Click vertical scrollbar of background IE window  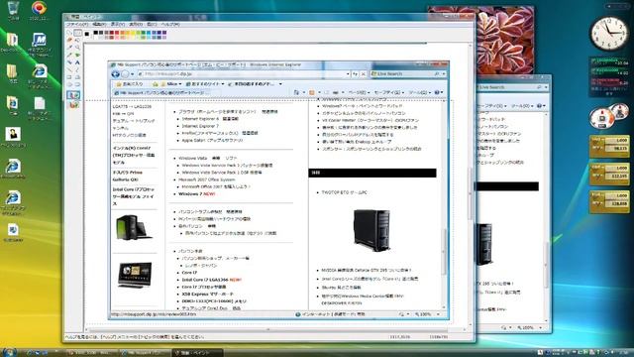click(546, 217)
